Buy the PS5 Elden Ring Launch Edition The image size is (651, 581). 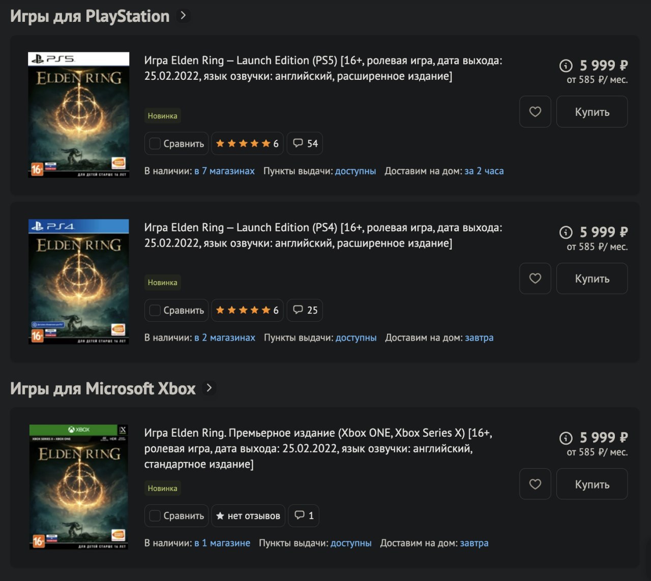pos(592,112)
